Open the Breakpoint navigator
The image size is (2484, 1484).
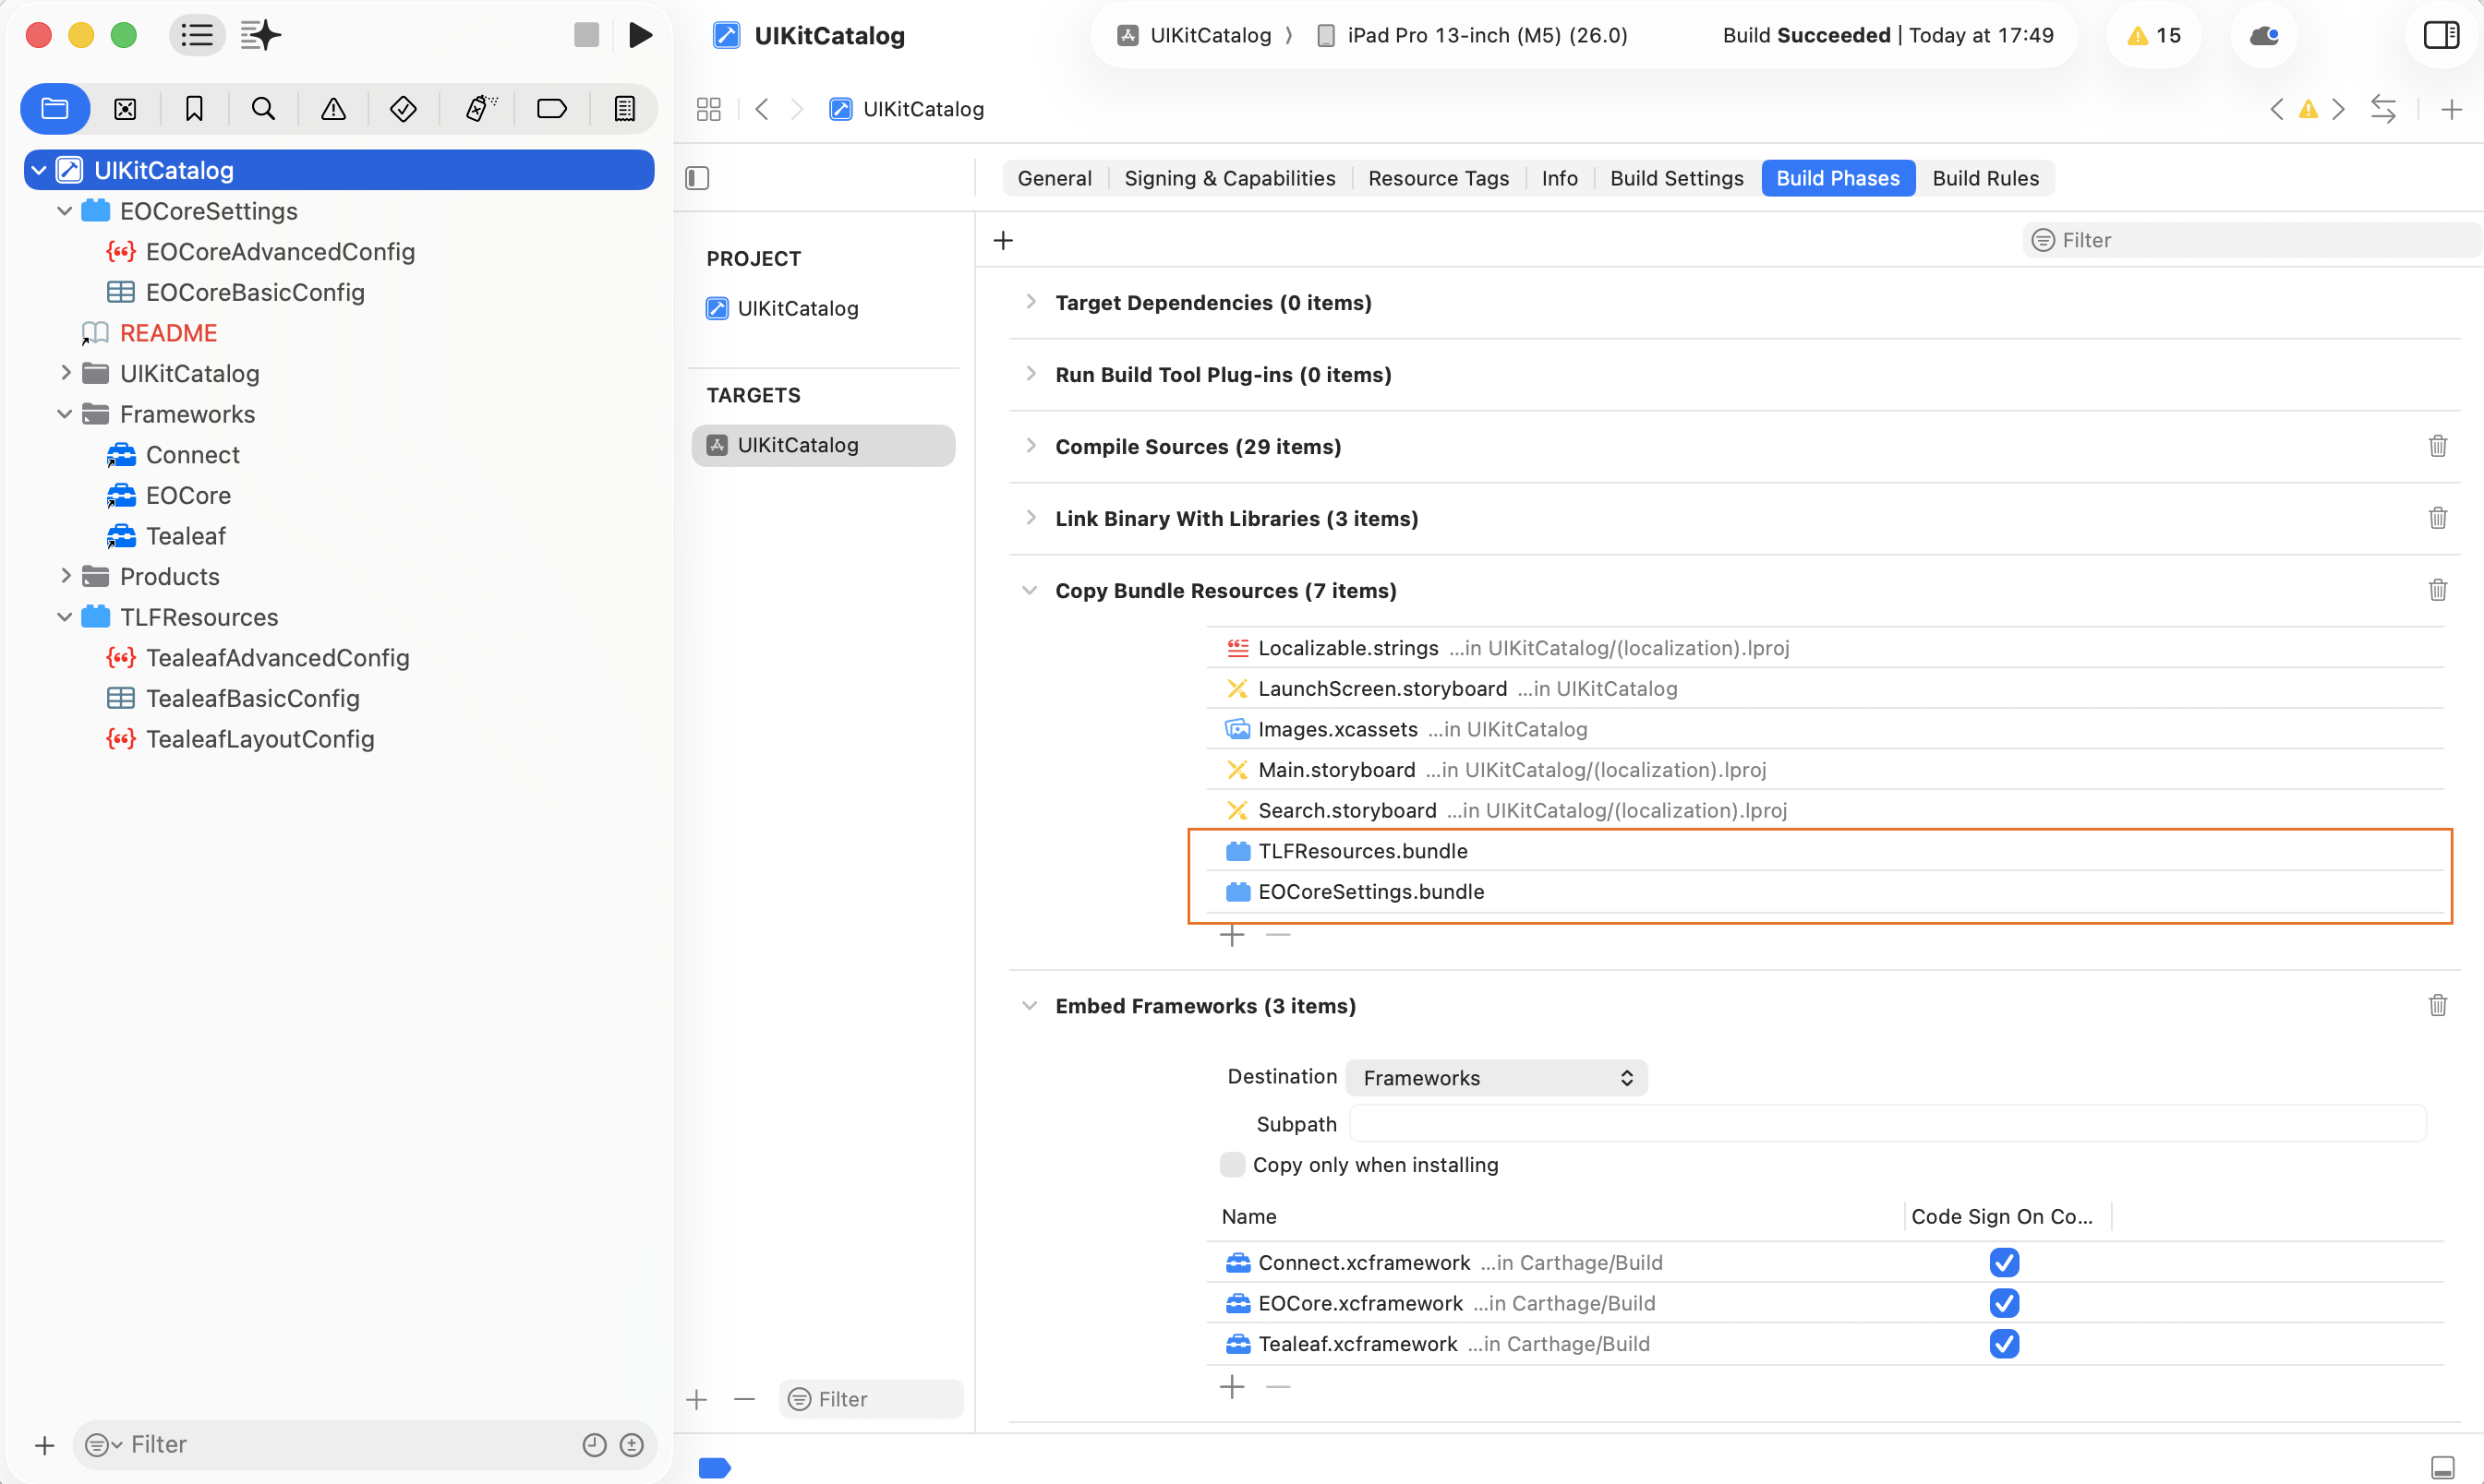coord(551,109)
